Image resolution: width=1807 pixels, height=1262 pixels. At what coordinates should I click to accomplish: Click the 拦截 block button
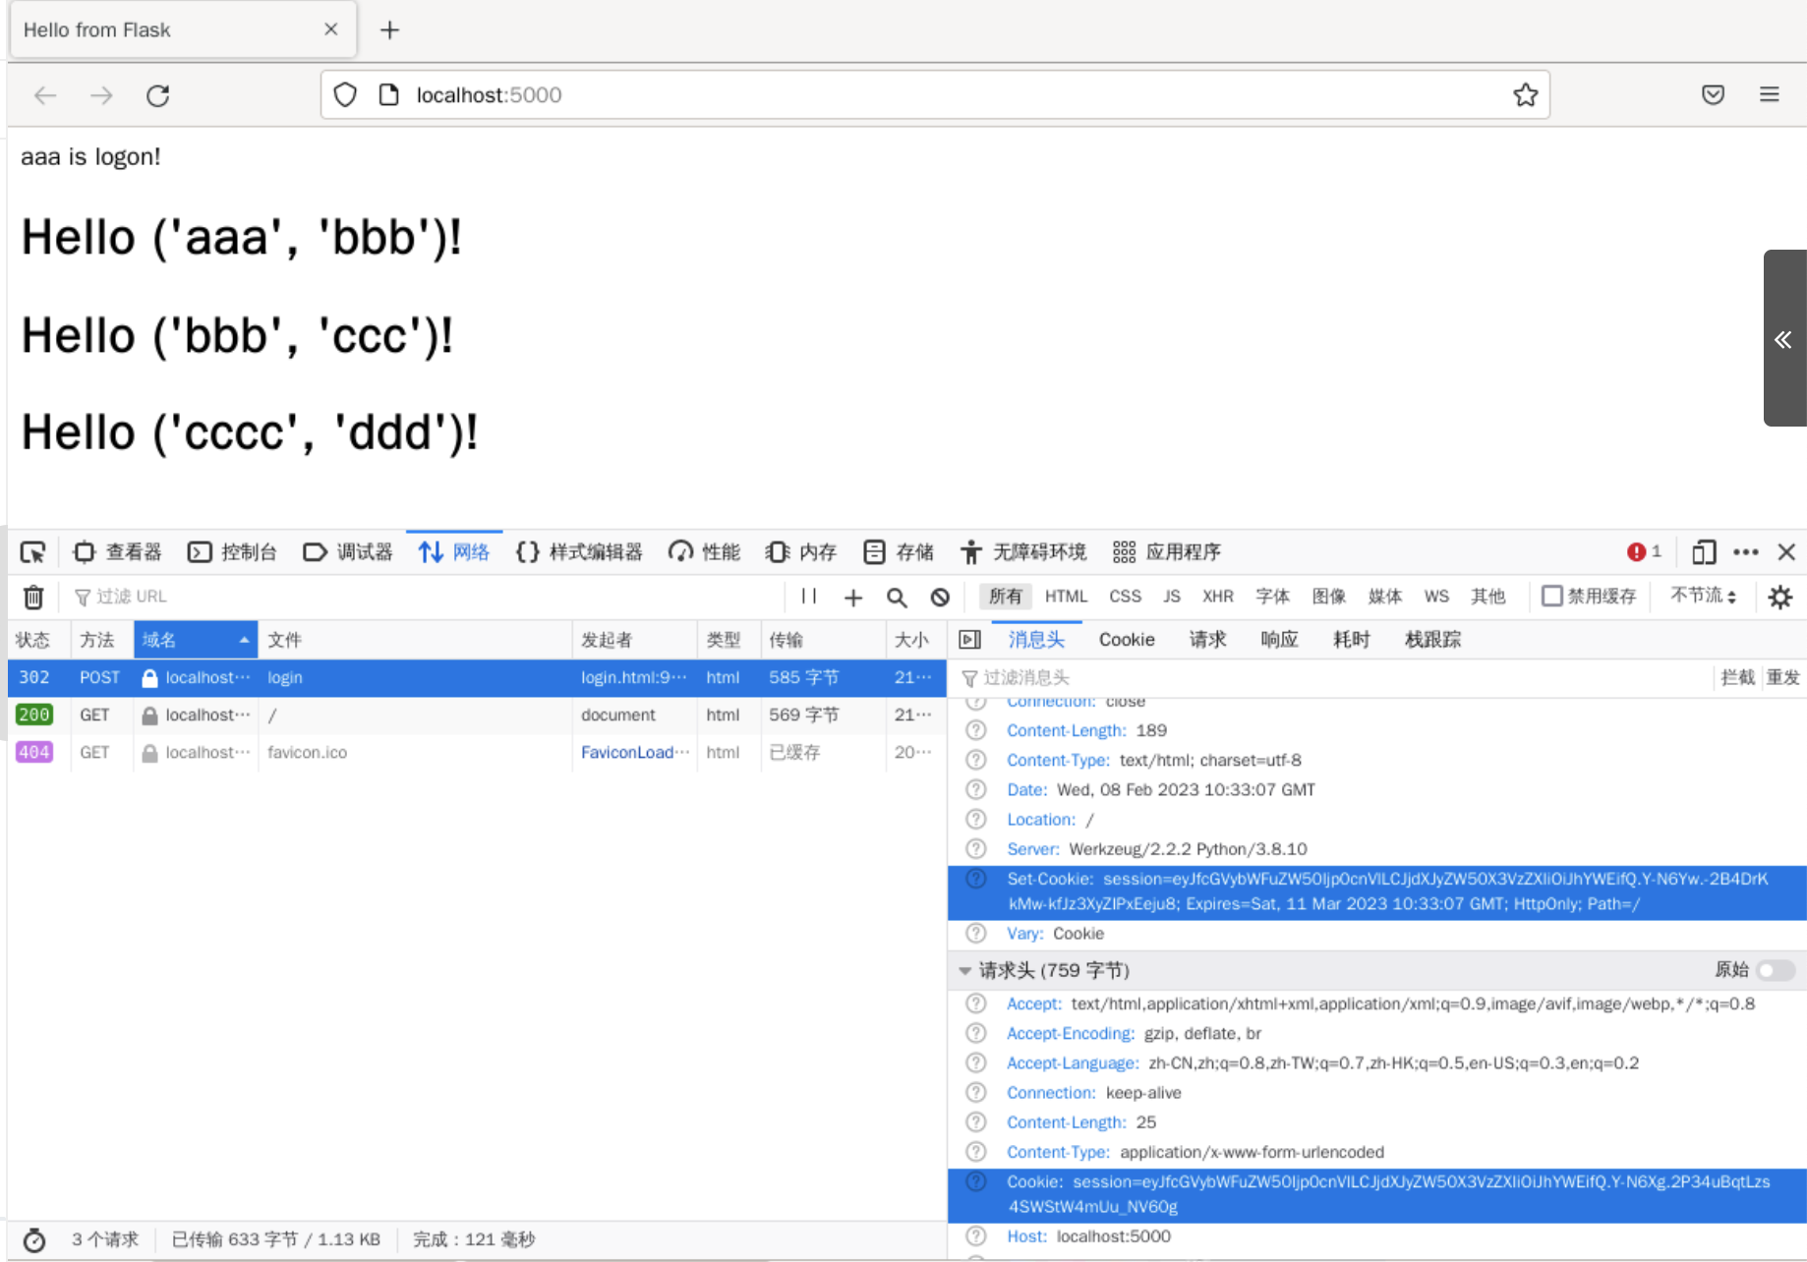coord(1737,678)
